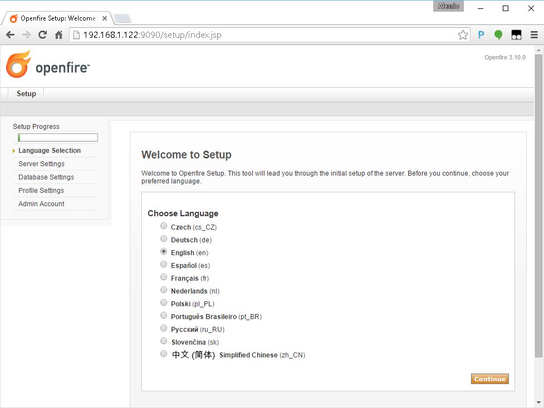Go to the browser home page icon
This screenshot has width=544, height=408.
(x=58, y=35)
